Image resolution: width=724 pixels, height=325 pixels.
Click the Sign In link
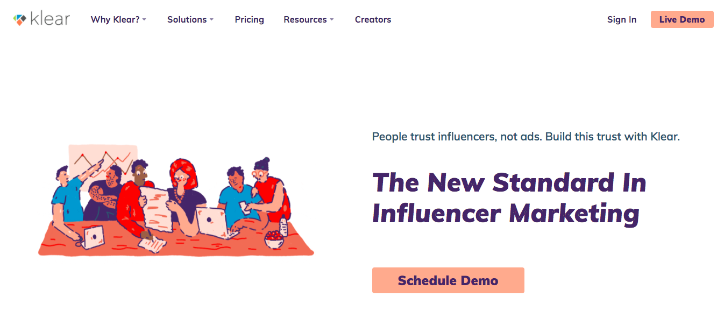[621, 20]
